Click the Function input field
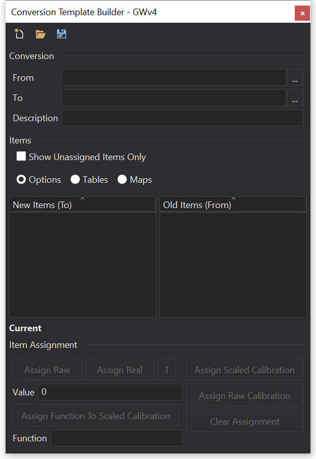The height and width of the screenshot is (459, 316). point(117,438)
